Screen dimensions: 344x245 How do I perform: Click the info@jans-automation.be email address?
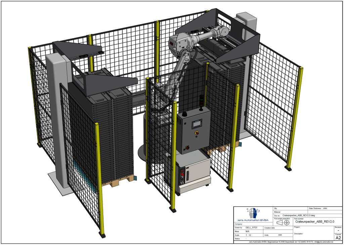click(324, 242)
